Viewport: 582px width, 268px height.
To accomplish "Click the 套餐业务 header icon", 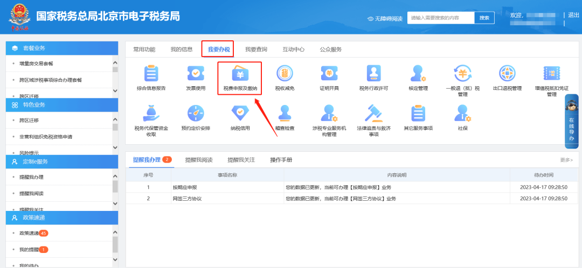I will tap(15, 48).
